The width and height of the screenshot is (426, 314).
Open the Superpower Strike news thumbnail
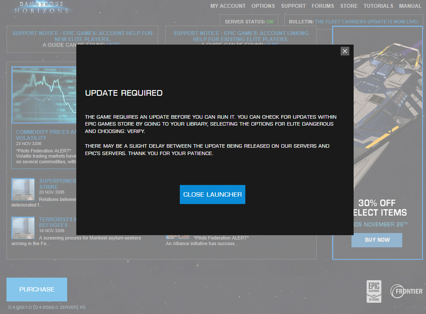(x=23, y=189)
